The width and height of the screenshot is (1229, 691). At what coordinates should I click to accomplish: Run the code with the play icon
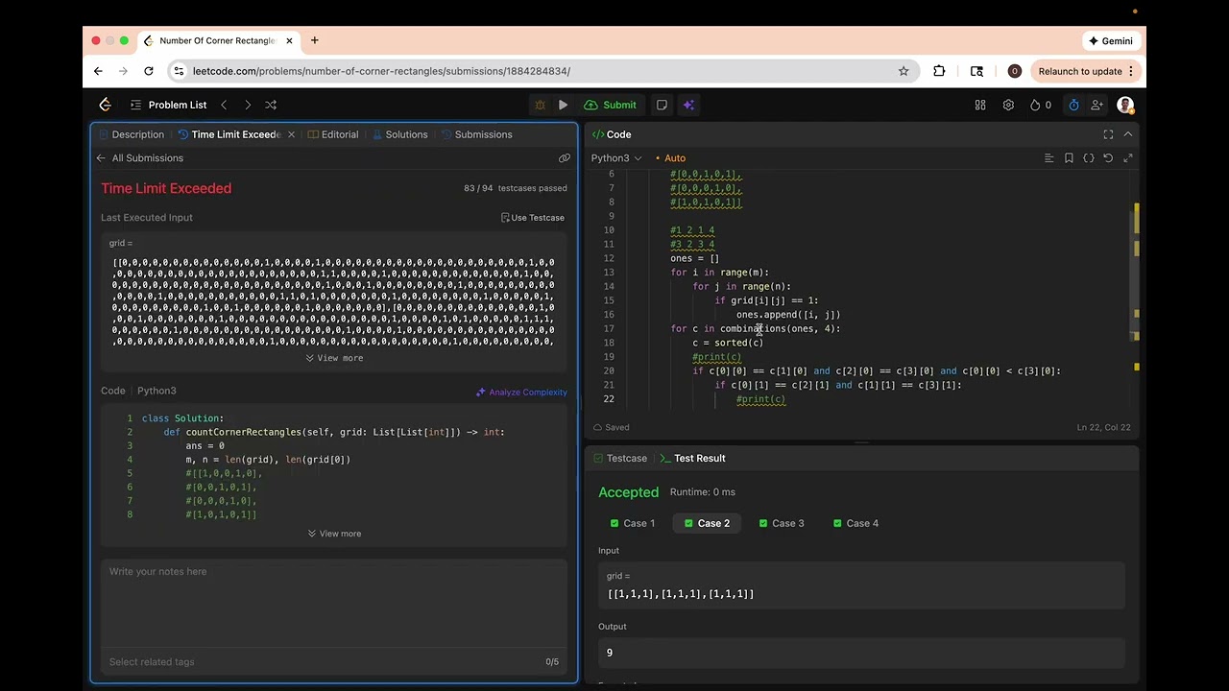tap(563, 105)
